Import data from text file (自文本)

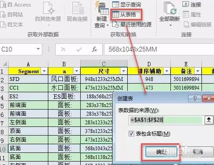(12, 24)
